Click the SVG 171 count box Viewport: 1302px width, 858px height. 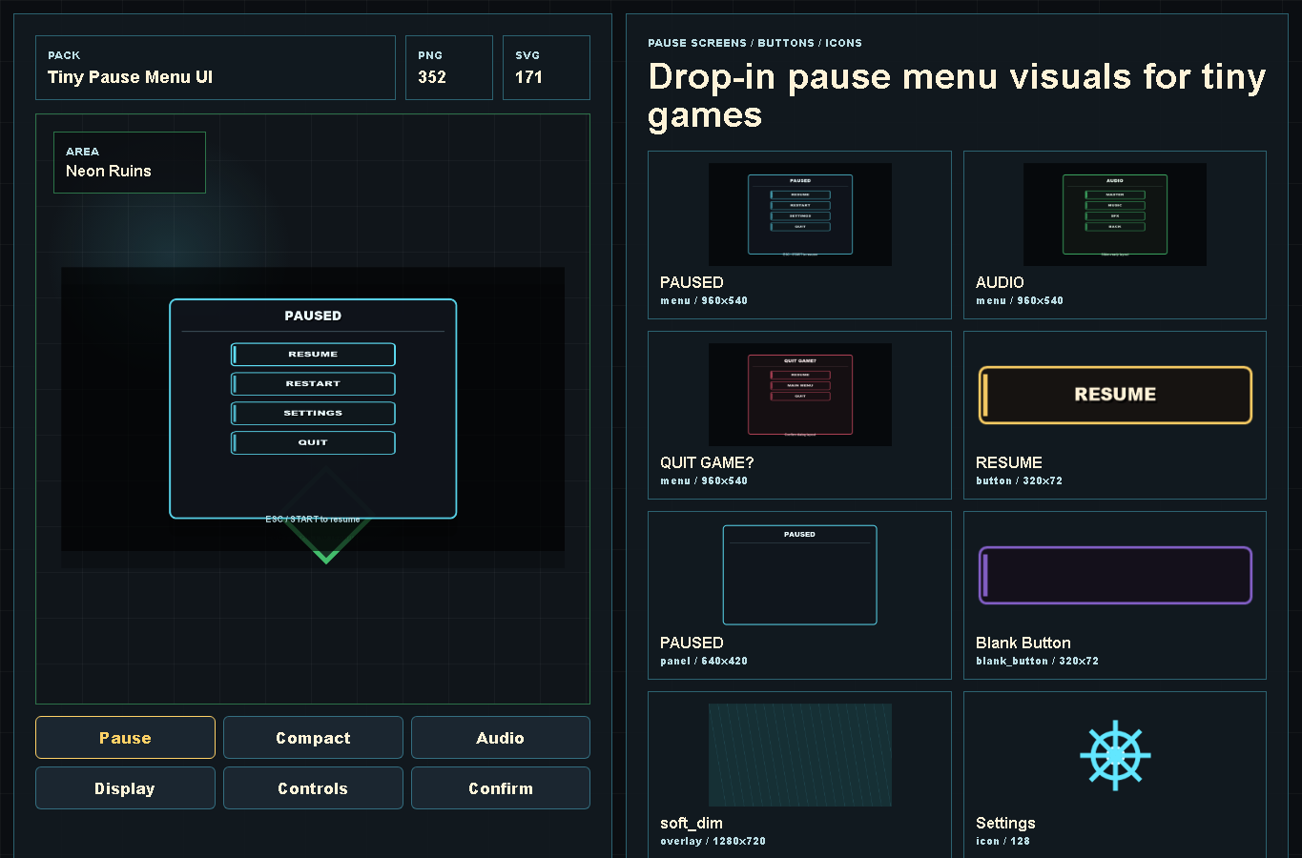[547, 68]
